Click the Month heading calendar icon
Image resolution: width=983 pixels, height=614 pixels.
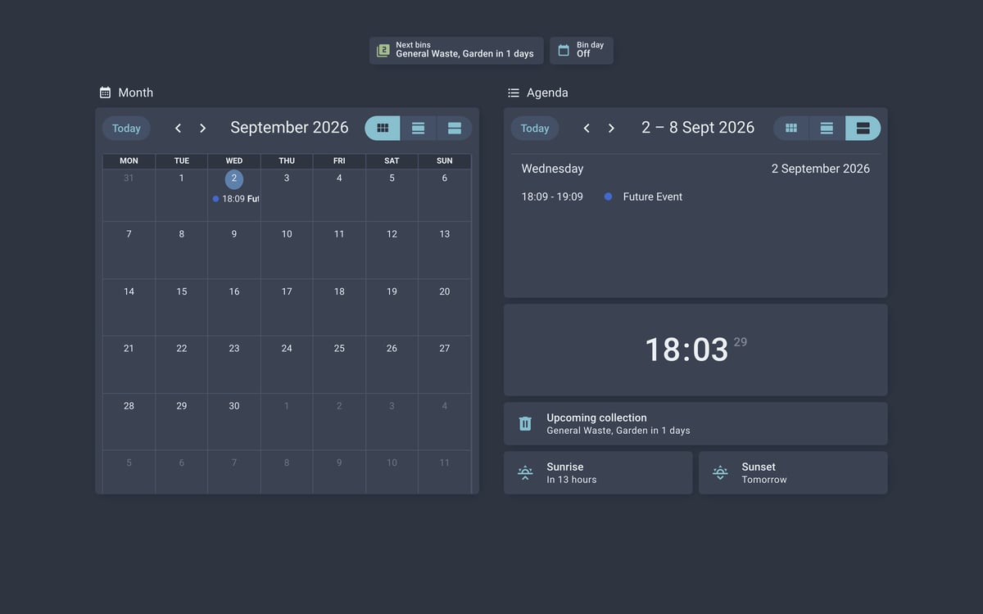(105, 93)
